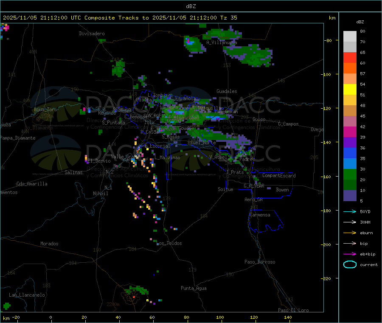Image resolution: width=382 pixels, height=323 pixels.
Task: Click the Composite Tracks timestamp header
Action: pyautogui.click(x=120, y=18)
